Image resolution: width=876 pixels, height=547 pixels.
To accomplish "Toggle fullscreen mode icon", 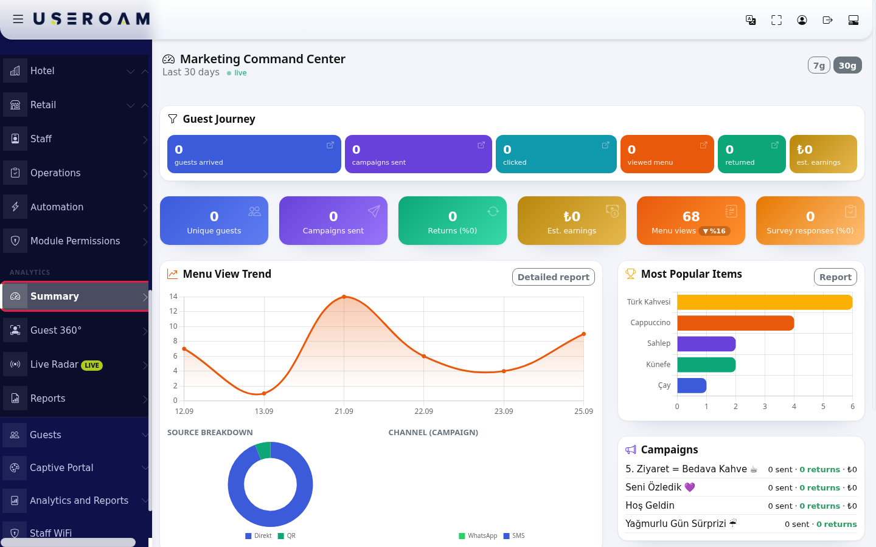I will point(776,20).
